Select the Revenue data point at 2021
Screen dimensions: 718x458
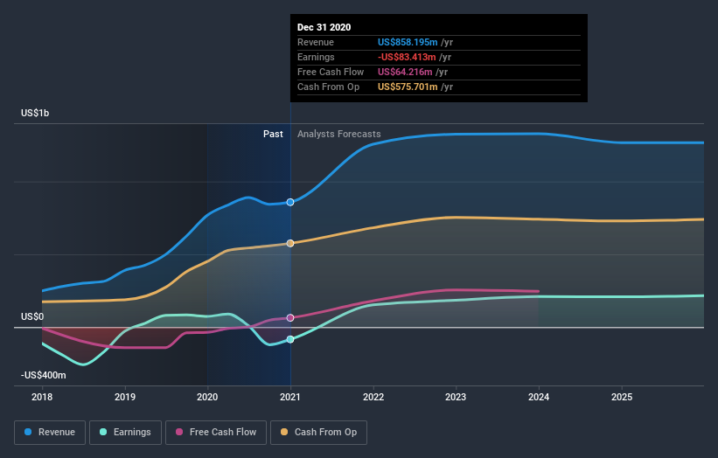[x=290, y=202]
